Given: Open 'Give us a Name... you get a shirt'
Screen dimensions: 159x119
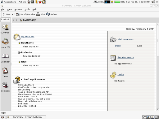Looking at the screenshot, I should pos(34,99).
